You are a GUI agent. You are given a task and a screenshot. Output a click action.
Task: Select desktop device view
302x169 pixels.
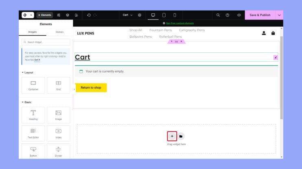click(x=153, y=15)
